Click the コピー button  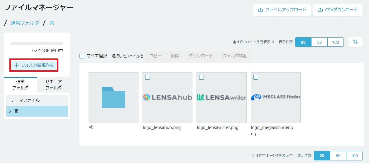(155, 56)
